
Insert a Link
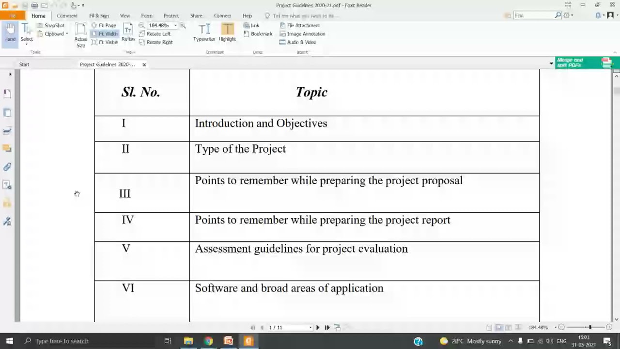point(251,25)
